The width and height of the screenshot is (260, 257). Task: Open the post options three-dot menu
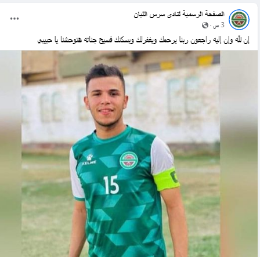coord(15,19)
